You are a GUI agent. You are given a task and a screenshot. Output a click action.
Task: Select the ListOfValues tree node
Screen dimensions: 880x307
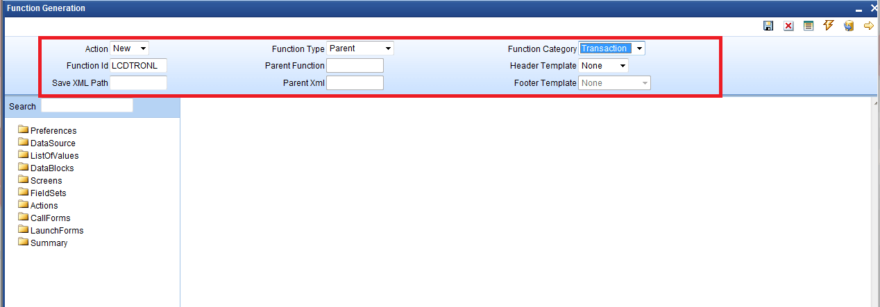(x=49, y=155)
